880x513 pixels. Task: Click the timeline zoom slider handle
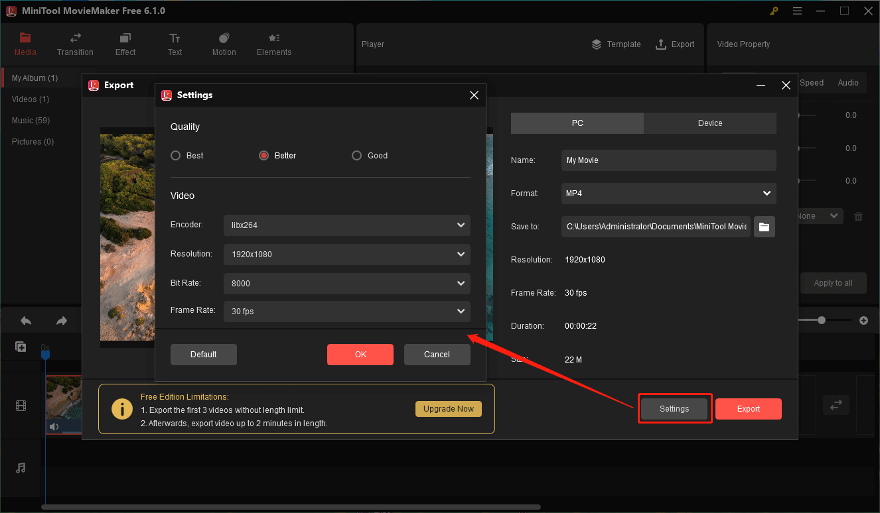pyautogui.click(x=822, y=320)
